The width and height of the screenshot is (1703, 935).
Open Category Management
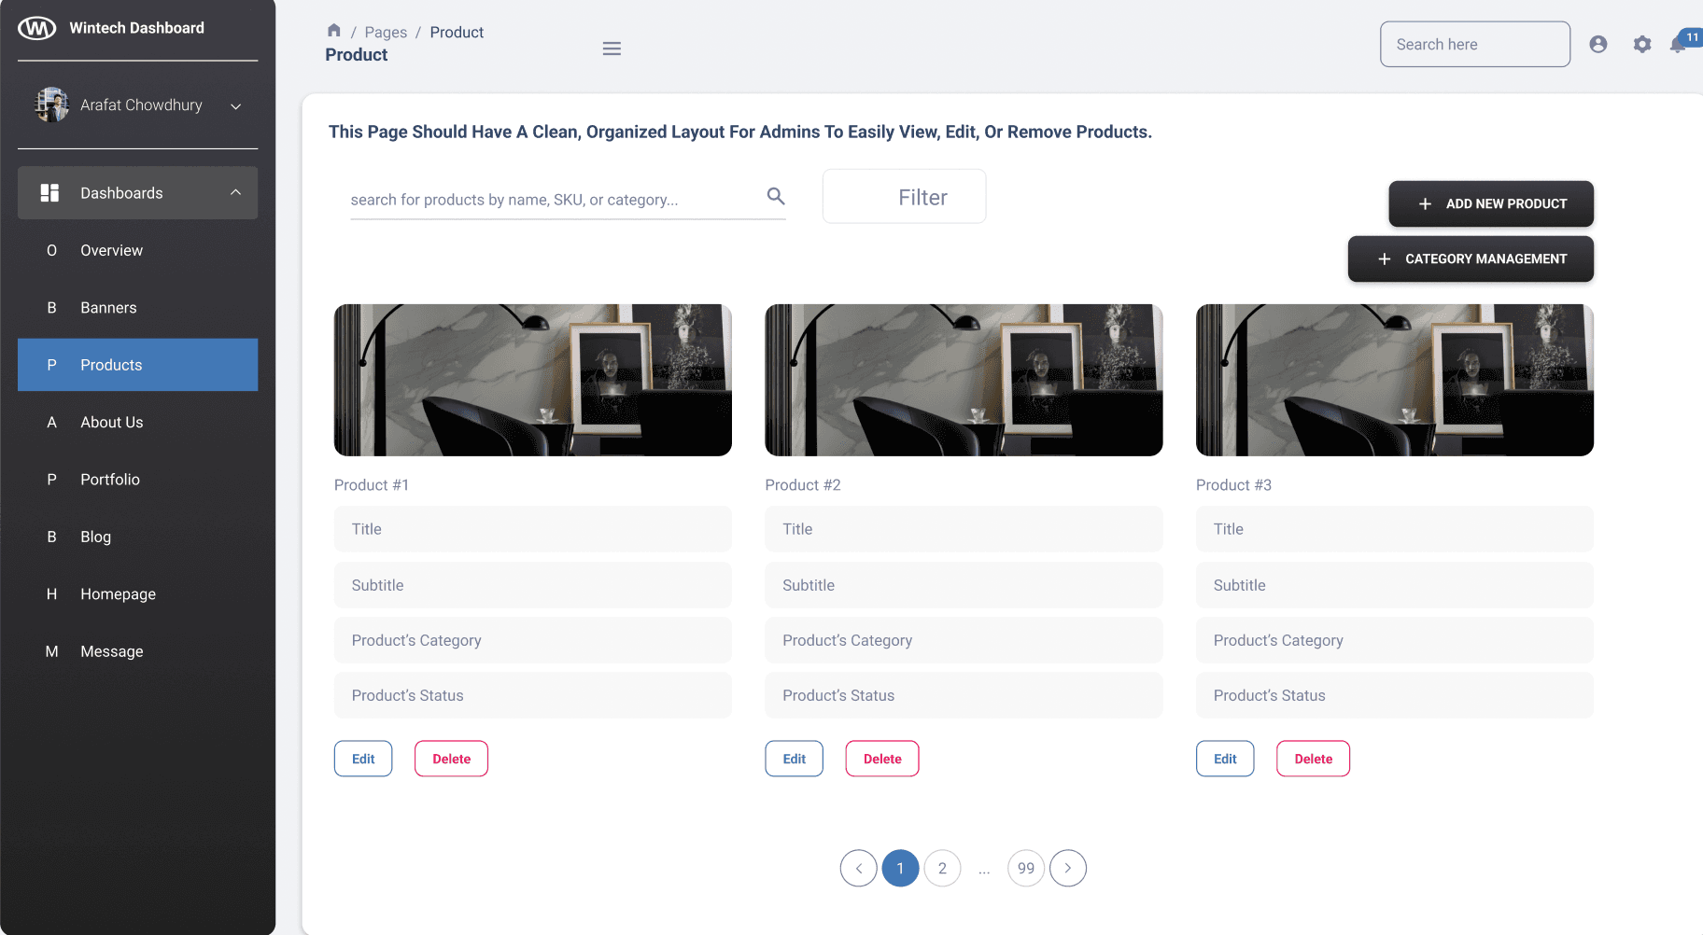click(1470, 258)
